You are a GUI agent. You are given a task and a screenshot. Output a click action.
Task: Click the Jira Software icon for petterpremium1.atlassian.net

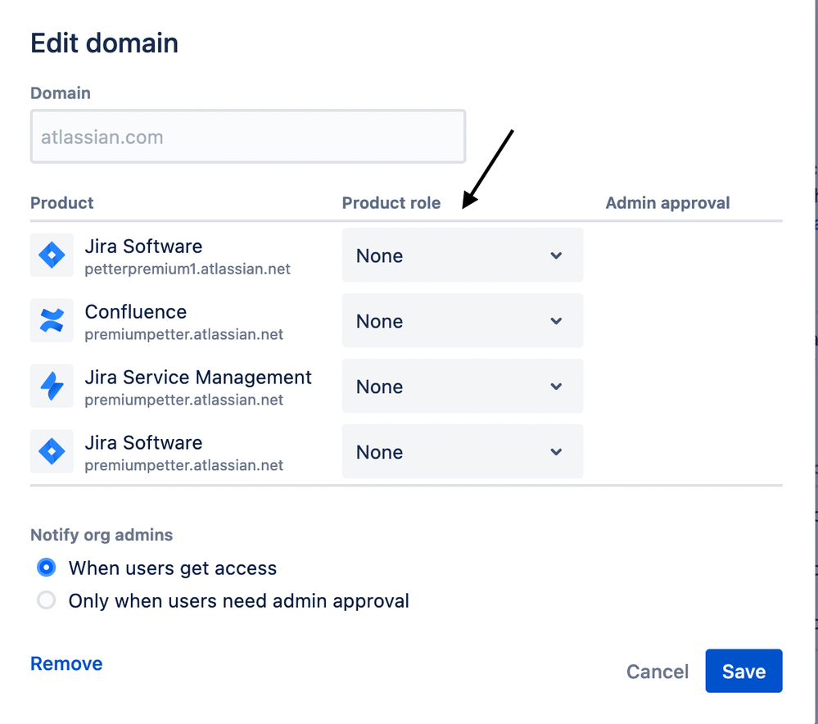click(x=52, y=256)
